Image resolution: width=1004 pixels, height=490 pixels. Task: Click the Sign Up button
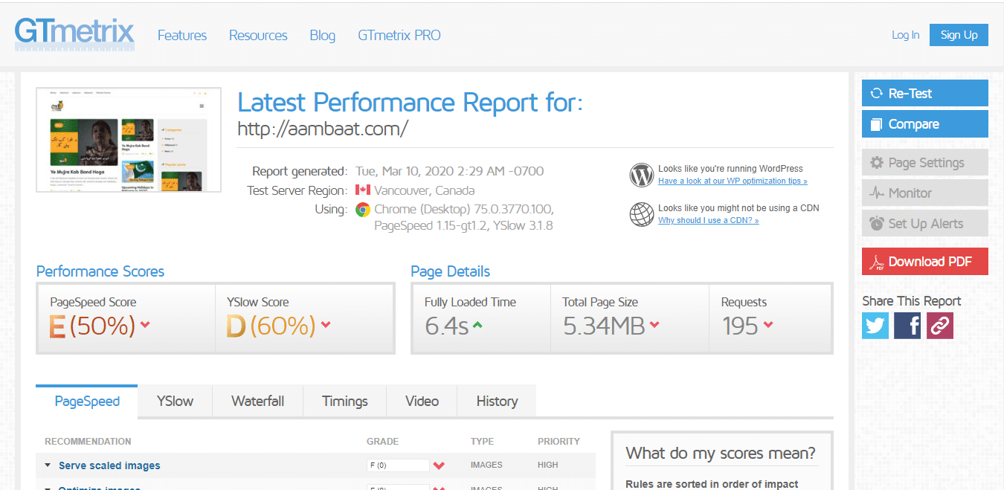(x=959, y=35)
